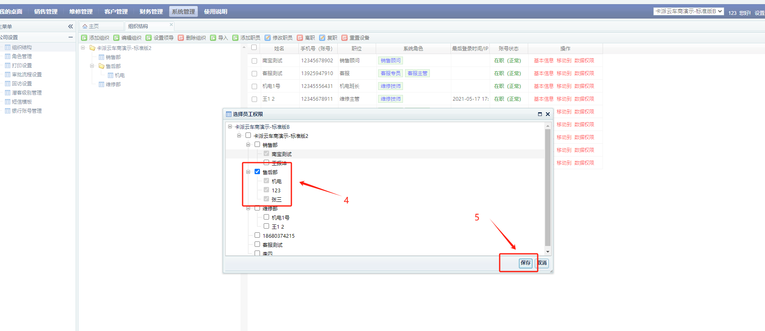Image resolution: width=765 pixels, height=331 pixels.
Task: Collapse the 售后部 node in left organization tree
Action: click(92, 66)
